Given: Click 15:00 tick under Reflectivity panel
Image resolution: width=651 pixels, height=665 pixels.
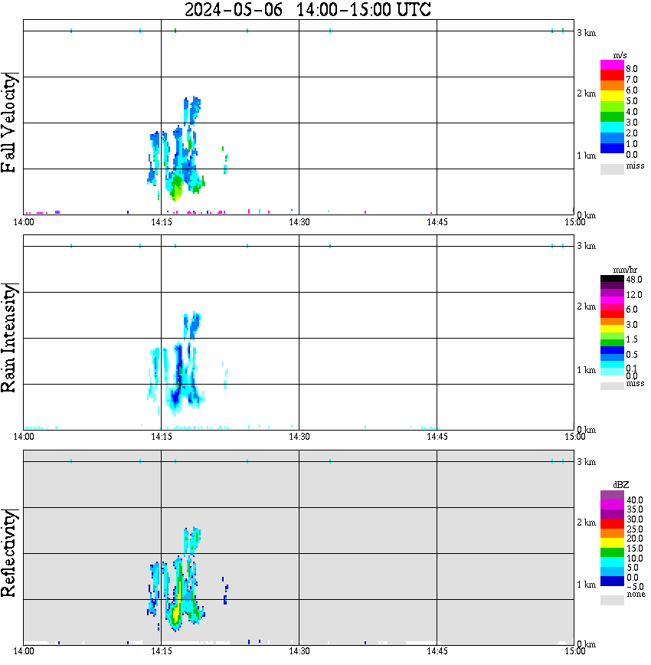Looking at the screenshot, I should point(574,651).
